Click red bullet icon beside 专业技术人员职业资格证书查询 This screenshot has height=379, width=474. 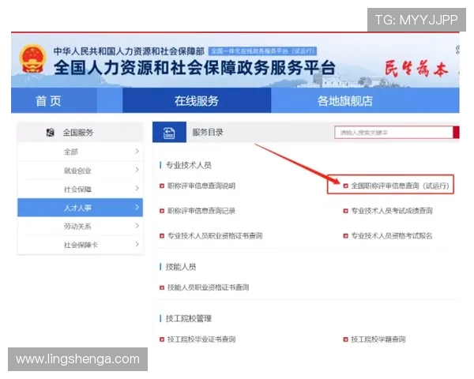pos(162,236)
